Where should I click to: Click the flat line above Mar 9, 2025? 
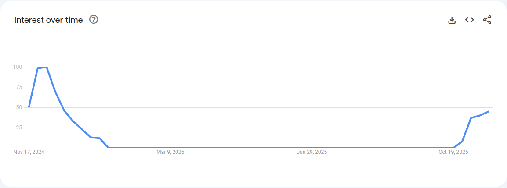coord(170,147)
